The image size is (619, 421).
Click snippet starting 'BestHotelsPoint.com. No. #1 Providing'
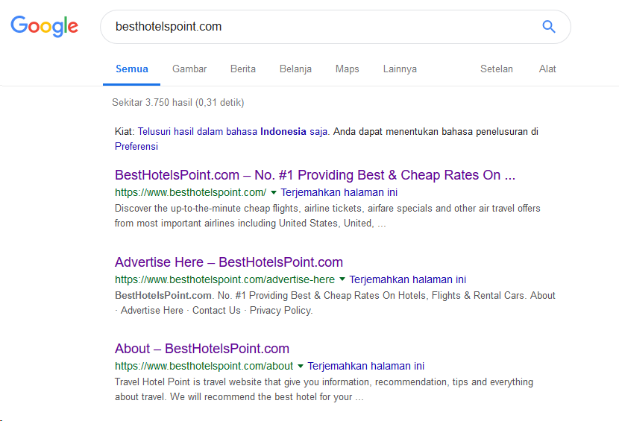pos(335,303)
